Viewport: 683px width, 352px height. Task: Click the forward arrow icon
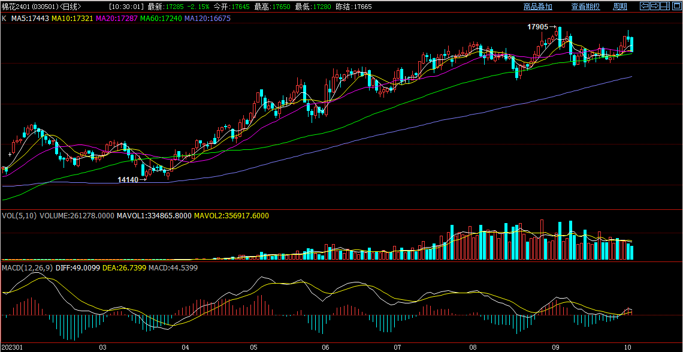[654, 6]
